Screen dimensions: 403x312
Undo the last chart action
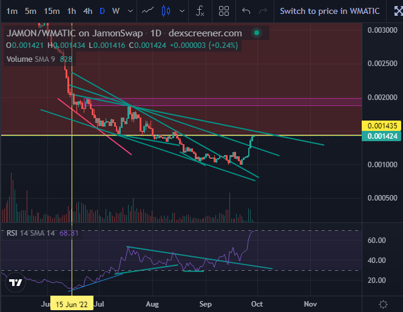(246, 11)
